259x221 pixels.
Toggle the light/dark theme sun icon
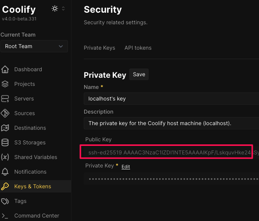point(55,8)
